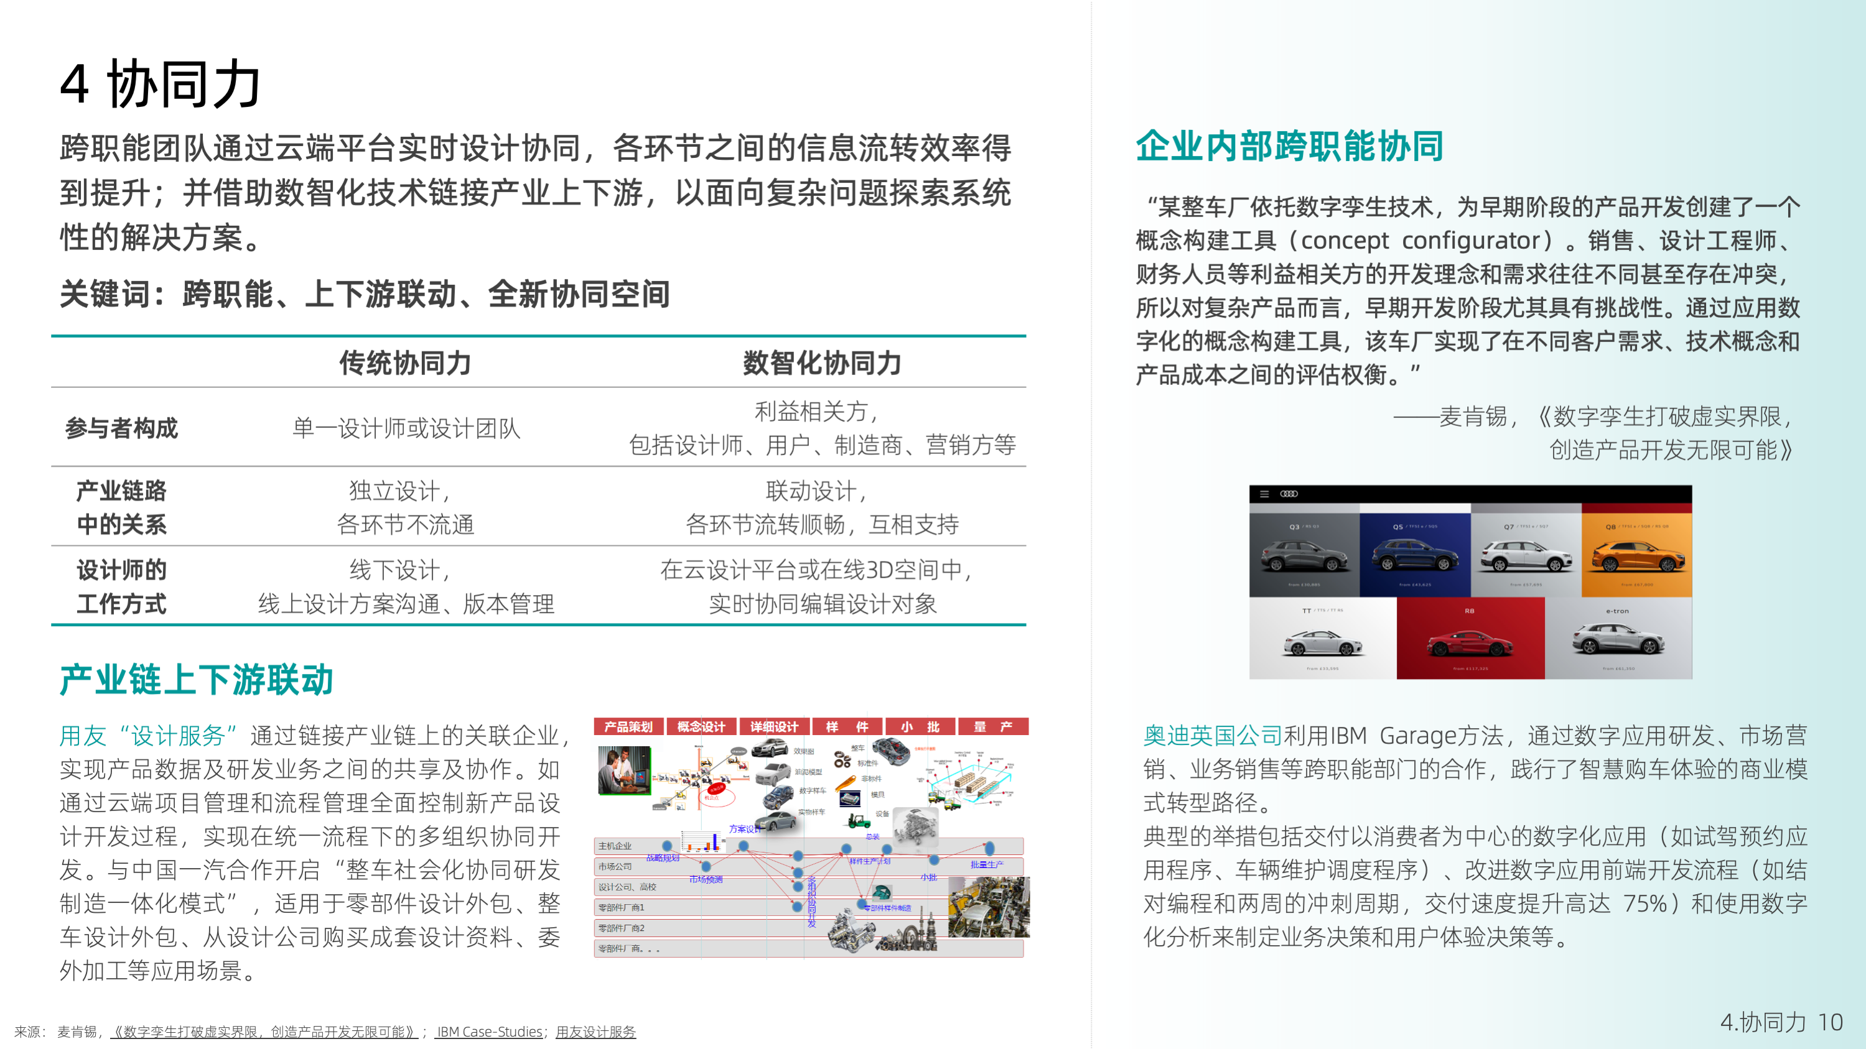
Task: Select the Audi Q7 car tile
Action: [x=1526, y=555]
